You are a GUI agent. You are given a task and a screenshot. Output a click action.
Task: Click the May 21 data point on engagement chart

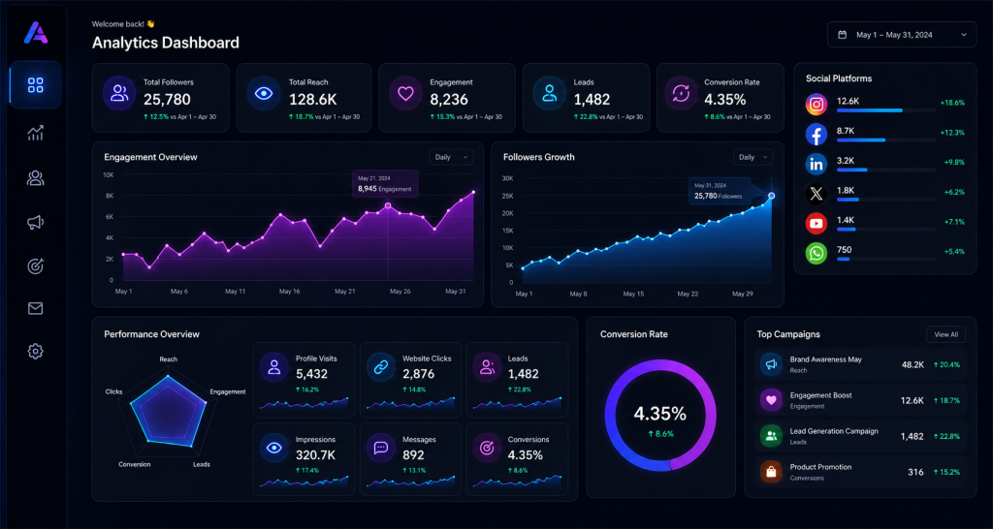388,205
